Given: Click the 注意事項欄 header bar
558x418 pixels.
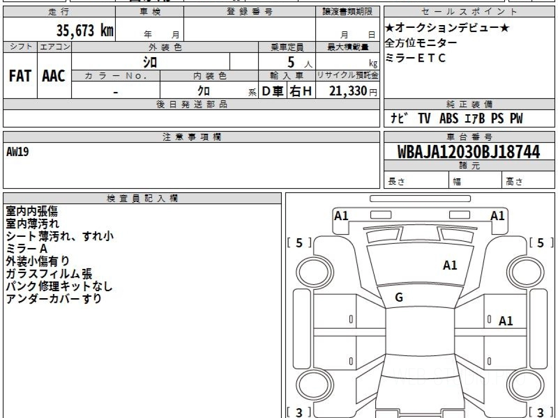Looking at the screenshot, I should coord(192,137).
